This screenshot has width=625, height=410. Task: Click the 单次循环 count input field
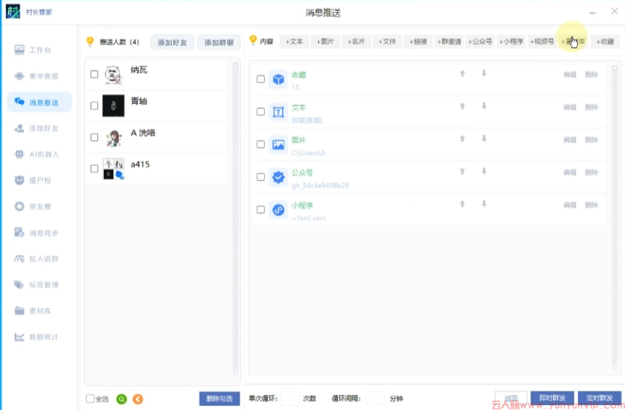290,398
